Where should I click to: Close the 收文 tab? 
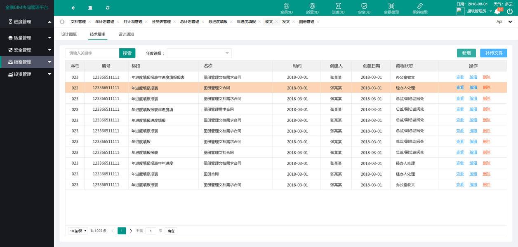pos(277,22)
